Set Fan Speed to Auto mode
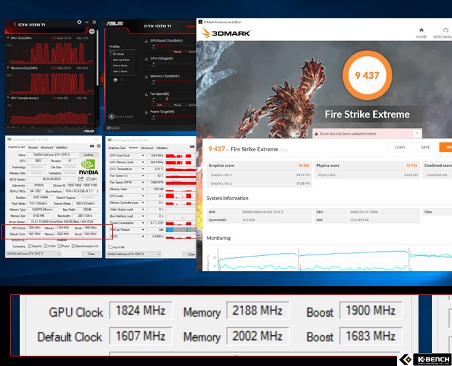The height and width of the screenshot is (366, 452). point(160,105)
